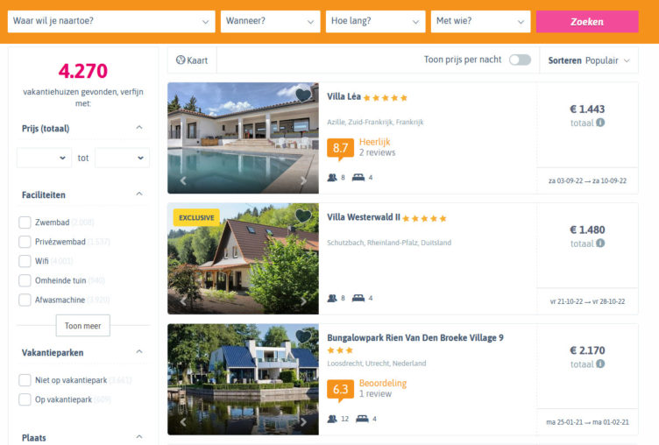Show next photo of Villa Léa
659x445 pixels.
coord(303,180)
